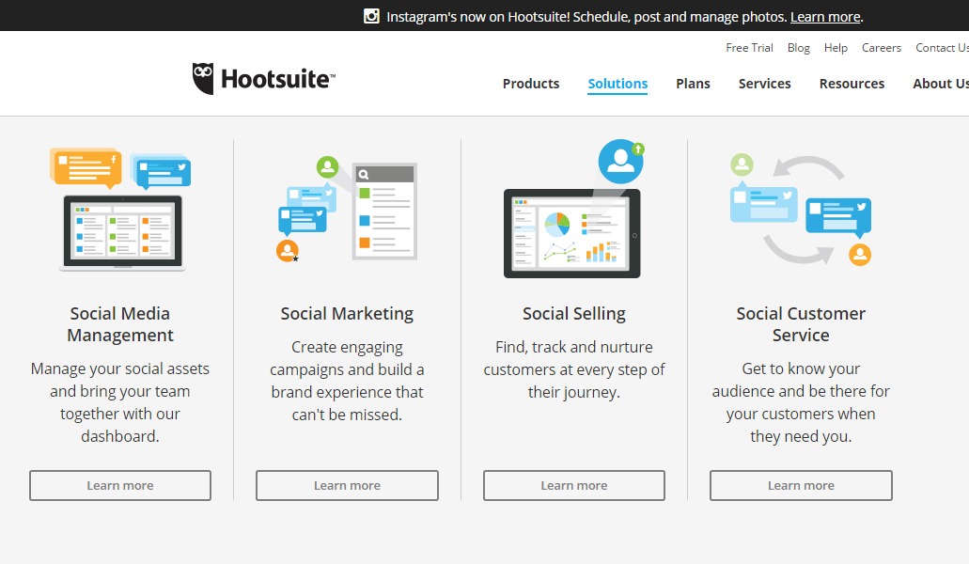The width and height of the screenshot is (969, 564).
Task: Click Learn more under Social Customer Service
Action: (x=801, y=485)
